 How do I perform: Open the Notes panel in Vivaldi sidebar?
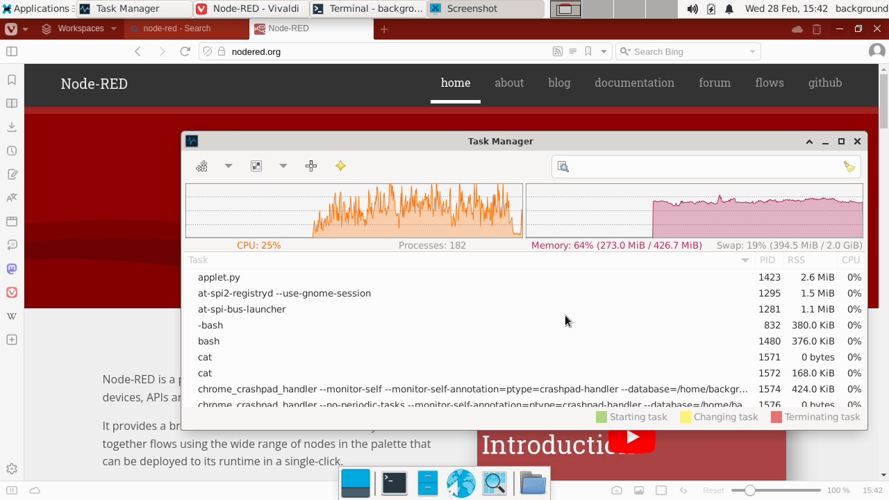pyautogui.click(x=12, y=174)
